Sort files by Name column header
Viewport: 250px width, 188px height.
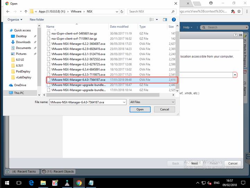[50, 27]
